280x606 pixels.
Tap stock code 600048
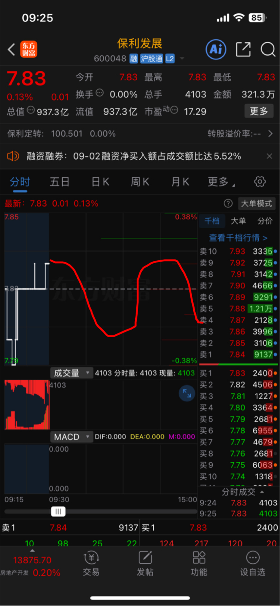pyautogui.click(x=110, y=59)
